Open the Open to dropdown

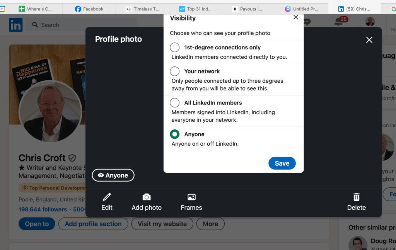tap(36, 224)
